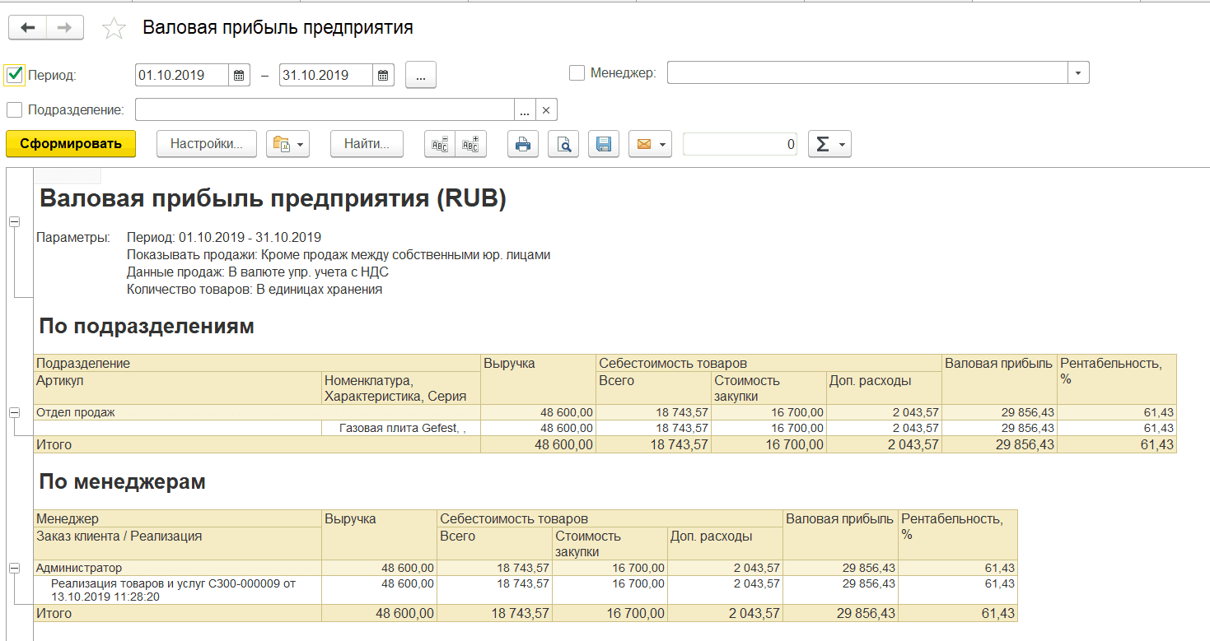The width and height of the screenshot is (1210, 641).
Task: Click the Сформировать button
Action: (x=71, y=143)
